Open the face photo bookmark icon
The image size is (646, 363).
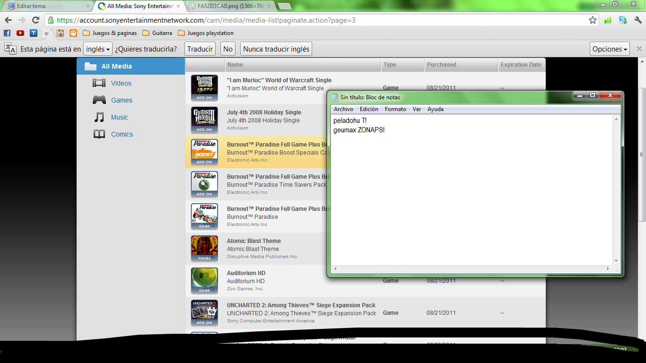pos(60,33)
